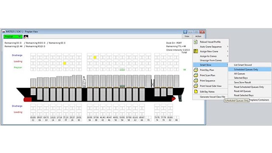
Task: Select bay label 86
Action: click(x=176, y=120)
